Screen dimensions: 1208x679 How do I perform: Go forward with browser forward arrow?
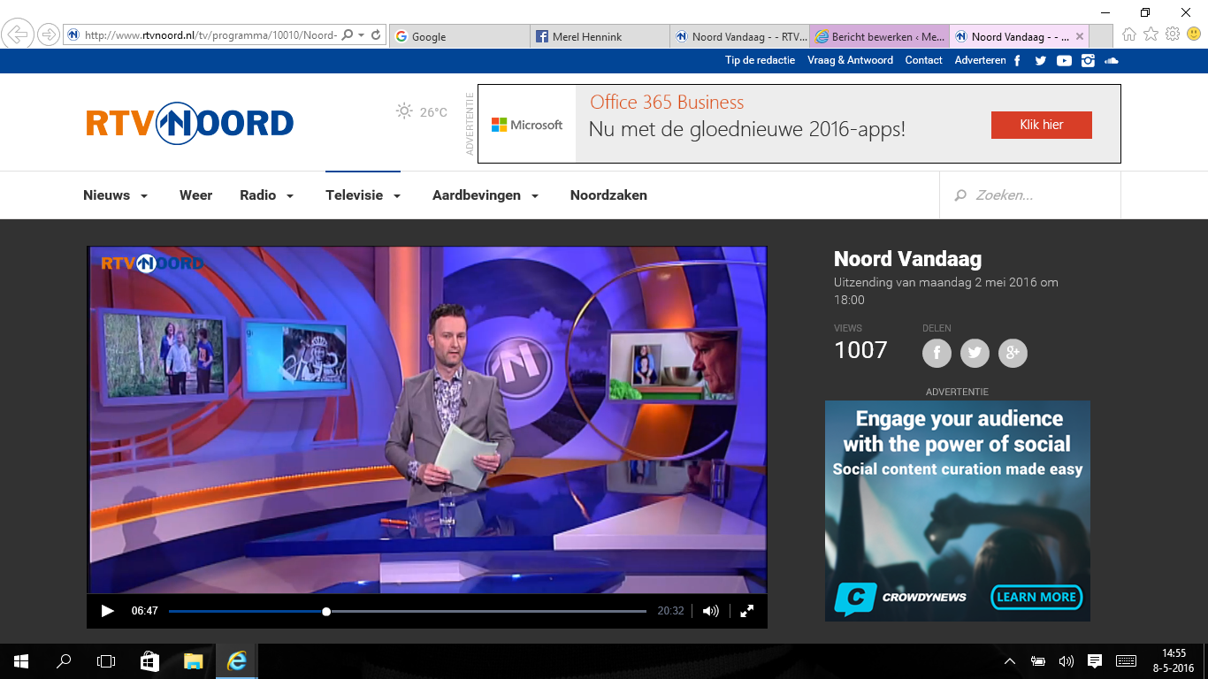pyautogui.click(x=48, y=35)
